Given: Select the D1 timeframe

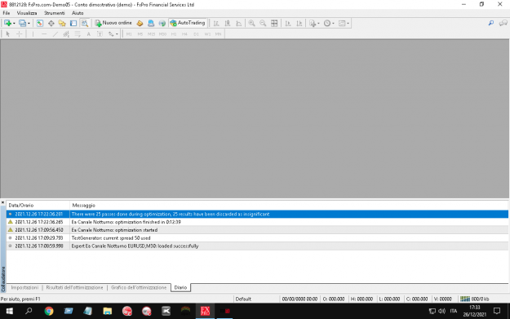Looking at the screenshot, I should point(196,34).
